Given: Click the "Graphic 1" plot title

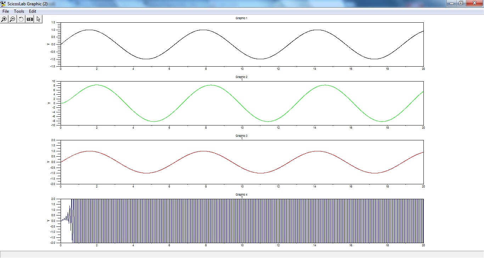Looking at the screenshot, I should point(242,18).
